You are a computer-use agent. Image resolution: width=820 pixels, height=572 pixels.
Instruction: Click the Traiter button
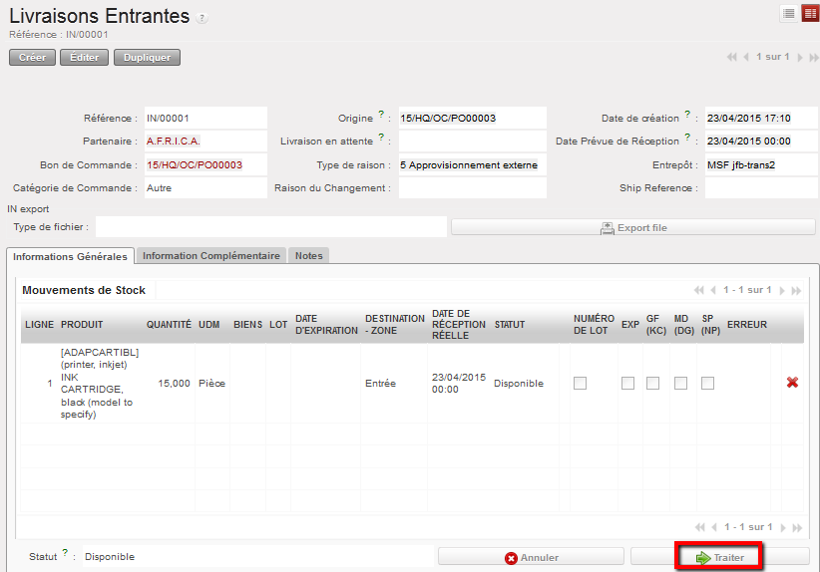pos(719,557)
